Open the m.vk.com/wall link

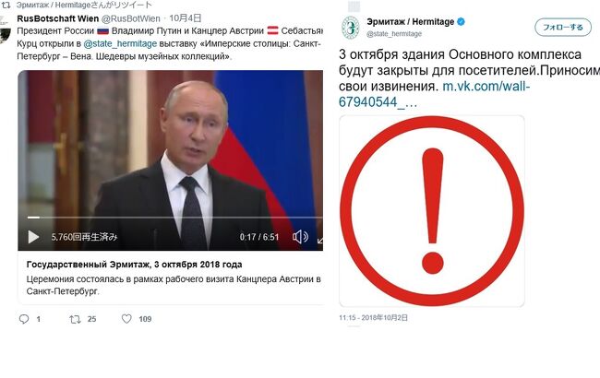point(435,94)
